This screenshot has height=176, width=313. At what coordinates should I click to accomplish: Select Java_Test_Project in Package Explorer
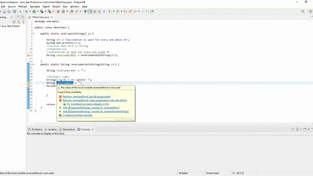11,26
